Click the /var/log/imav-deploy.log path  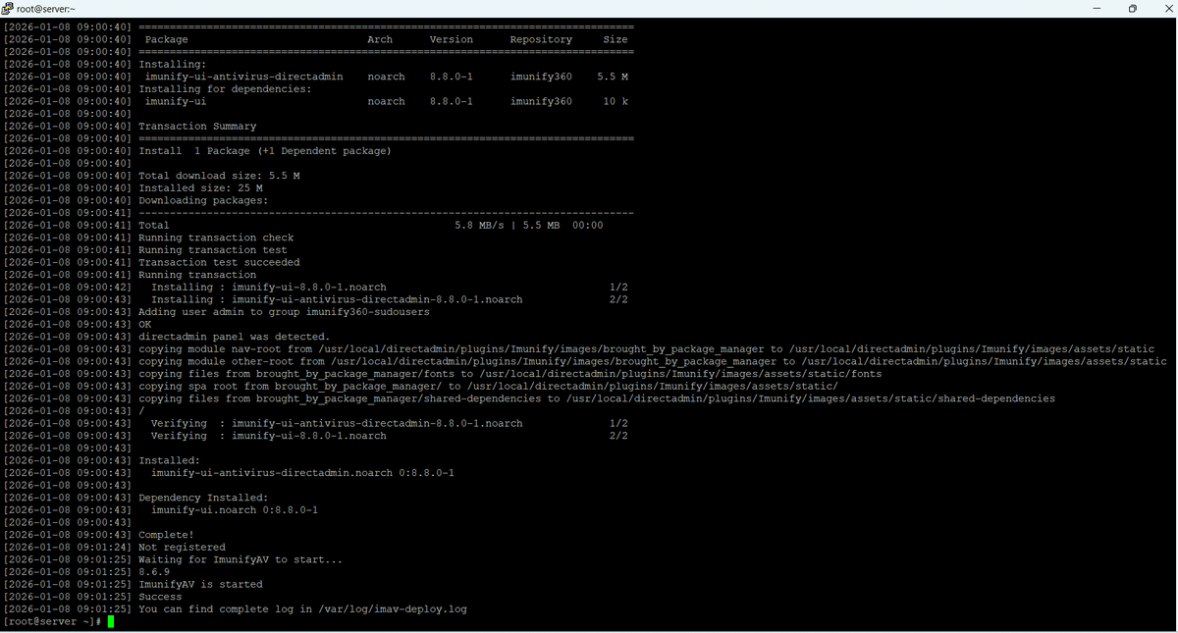[x=392, y=608]
